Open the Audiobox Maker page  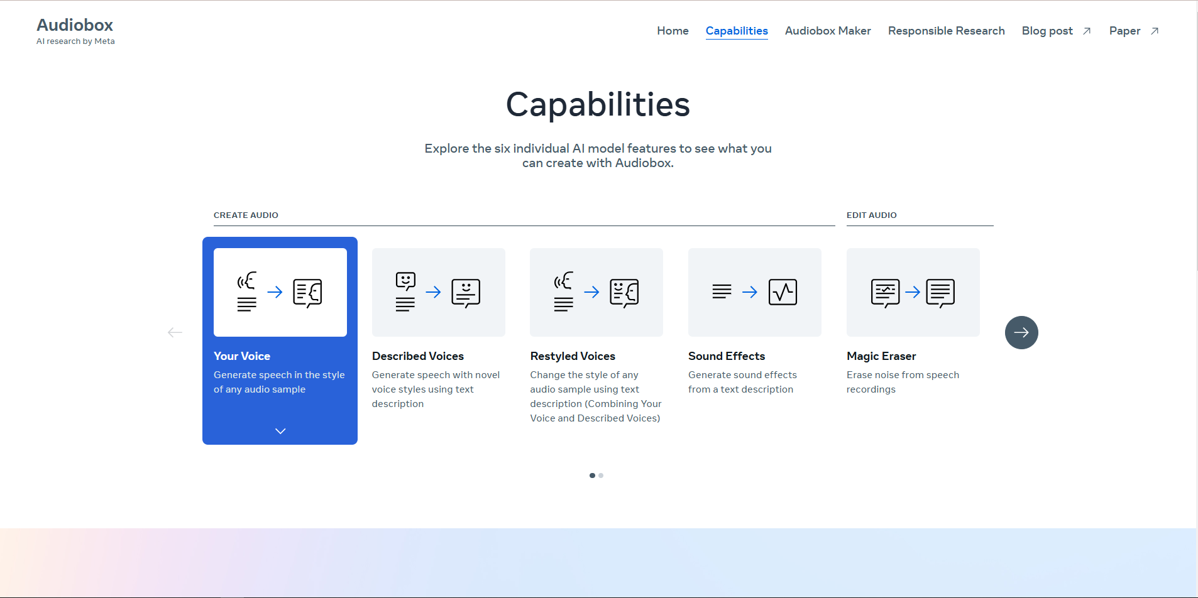(828, 31)
